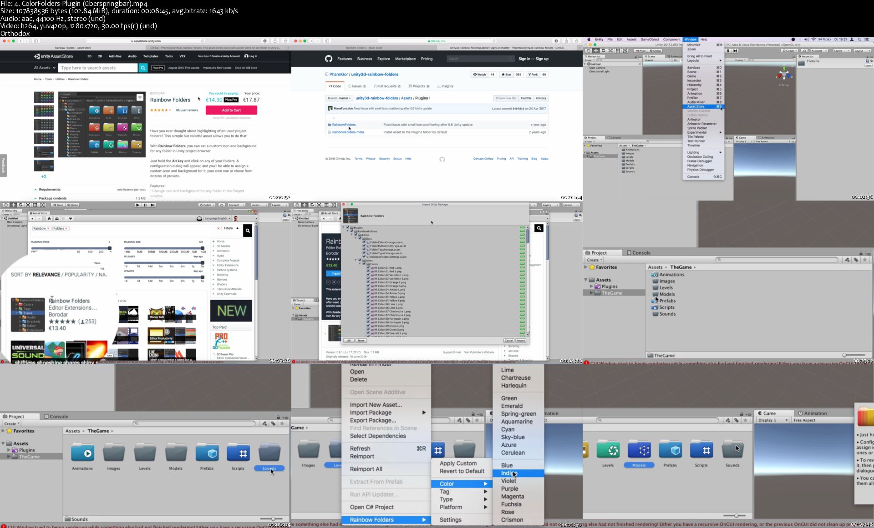Open the Issues tab on GitHub

click(357, 86)
